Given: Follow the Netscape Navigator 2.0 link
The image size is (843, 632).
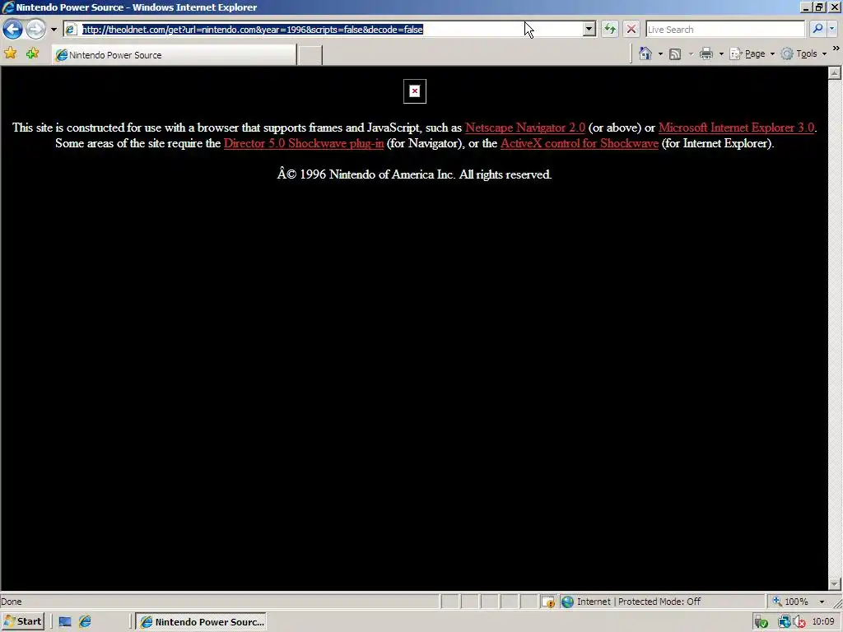Looking at the screenshot, I should [524, 128].
